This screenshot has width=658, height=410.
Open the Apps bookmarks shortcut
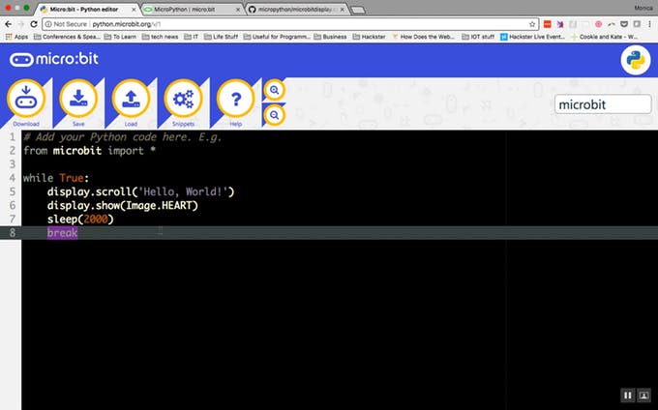[x=16, y=37]
